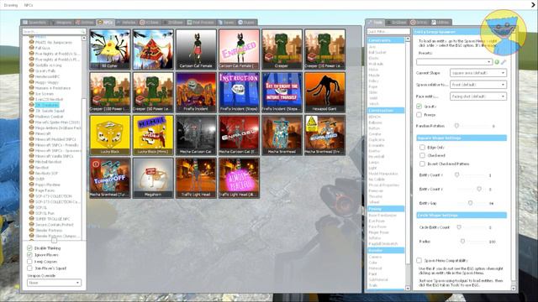Choose the Almost Peaceful Traffic Light Head icon
Viewport: 538px width, 302px height.
click(x=239, y=178)
